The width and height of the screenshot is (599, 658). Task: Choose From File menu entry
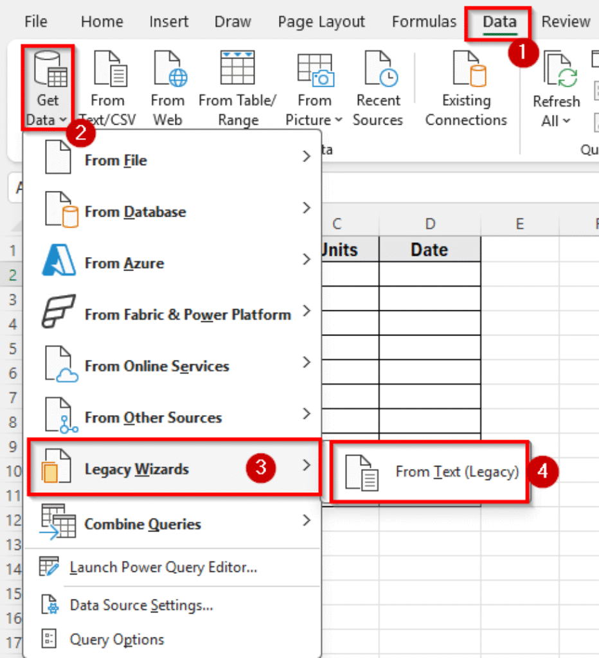pos(172,159)
